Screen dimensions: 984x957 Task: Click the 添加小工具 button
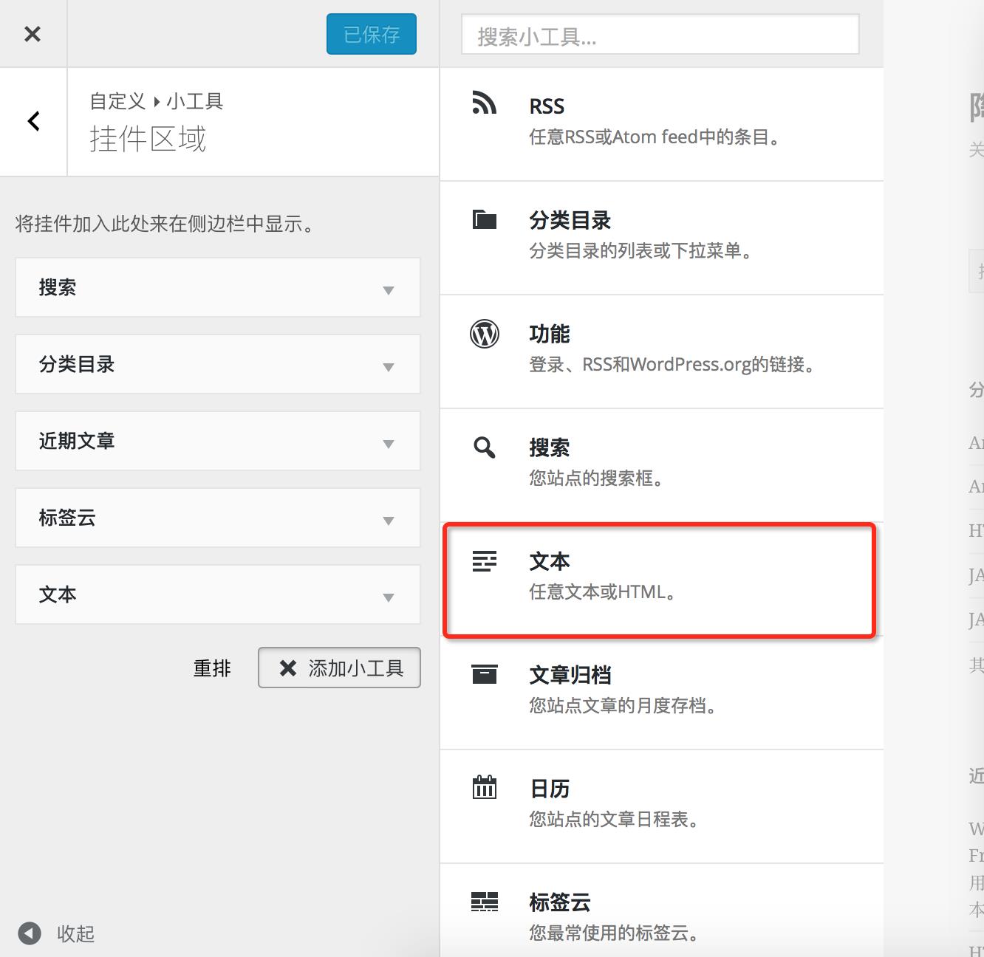coord(339,668)
